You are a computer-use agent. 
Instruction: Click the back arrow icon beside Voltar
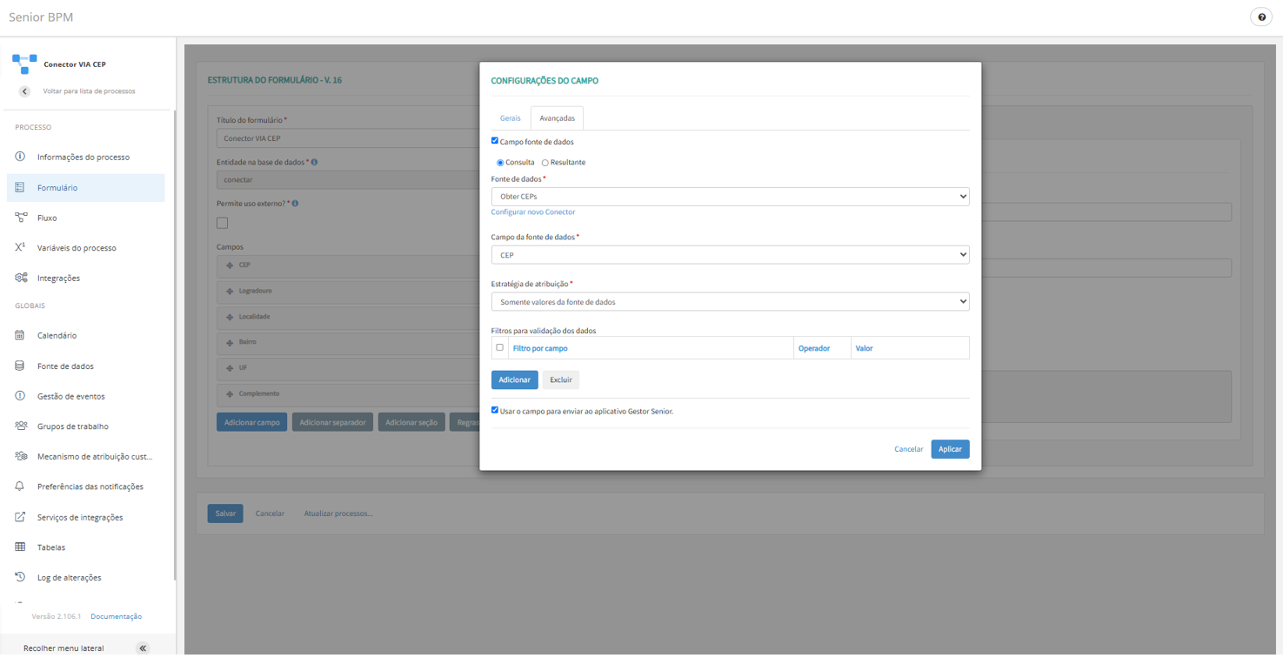tap(24, 91)
